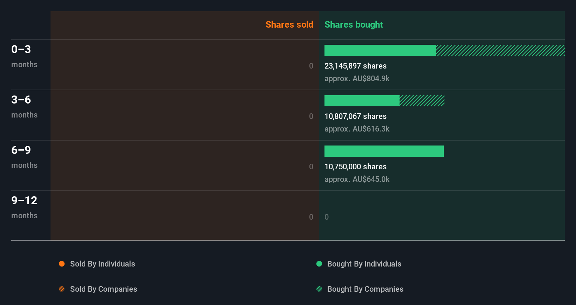Click the 10,750,000 shares value
The height and width of the screenshot is (305, 576).
point(355,167)
